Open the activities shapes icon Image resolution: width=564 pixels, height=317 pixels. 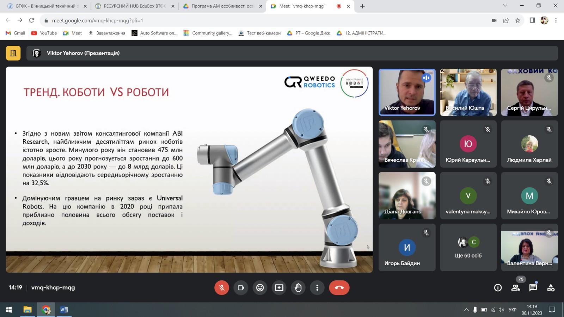click(551, 288)
